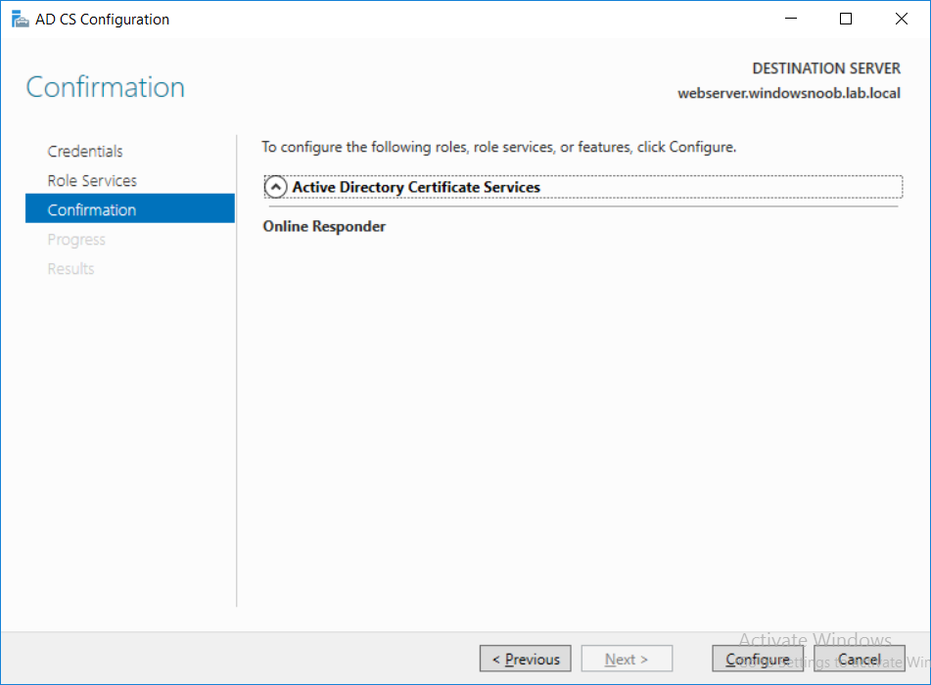Viewport: 931px width, 685px height.
Task: Click the webserver.windowsnoob.lab.local server name
Action: [789, 93]
